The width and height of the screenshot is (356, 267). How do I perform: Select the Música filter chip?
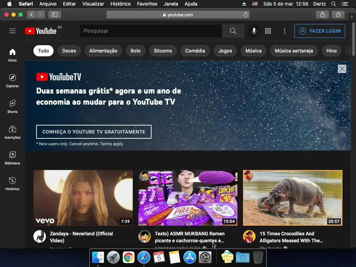pyautogui.click(x=253, y=51)
